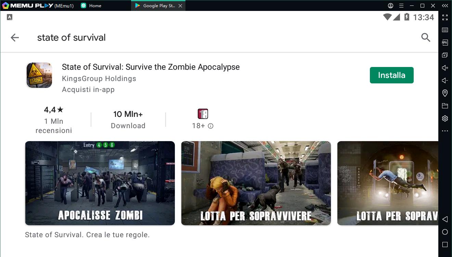Open the shared folder icon

pyautogui.click(x=445, y=106)
